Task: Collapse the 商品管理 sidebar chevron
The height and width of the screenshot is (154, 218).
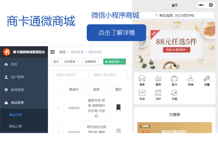Action: pos(42,102)
